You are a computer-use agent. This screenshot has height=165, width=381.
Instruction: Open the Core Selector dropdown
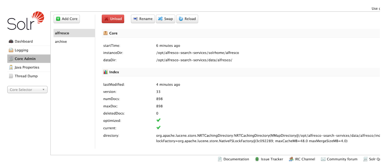click(27, 90)
